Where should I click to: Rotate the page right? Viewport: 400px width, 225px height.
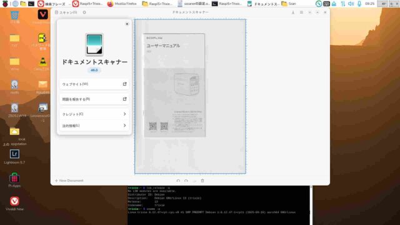tap(186, 181)
